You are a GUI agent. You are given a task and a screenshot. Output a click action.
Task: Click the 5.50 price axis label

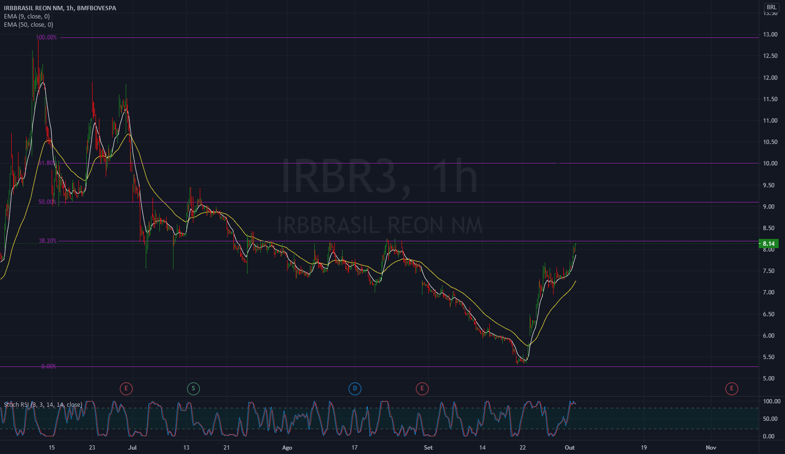(769, 357)
